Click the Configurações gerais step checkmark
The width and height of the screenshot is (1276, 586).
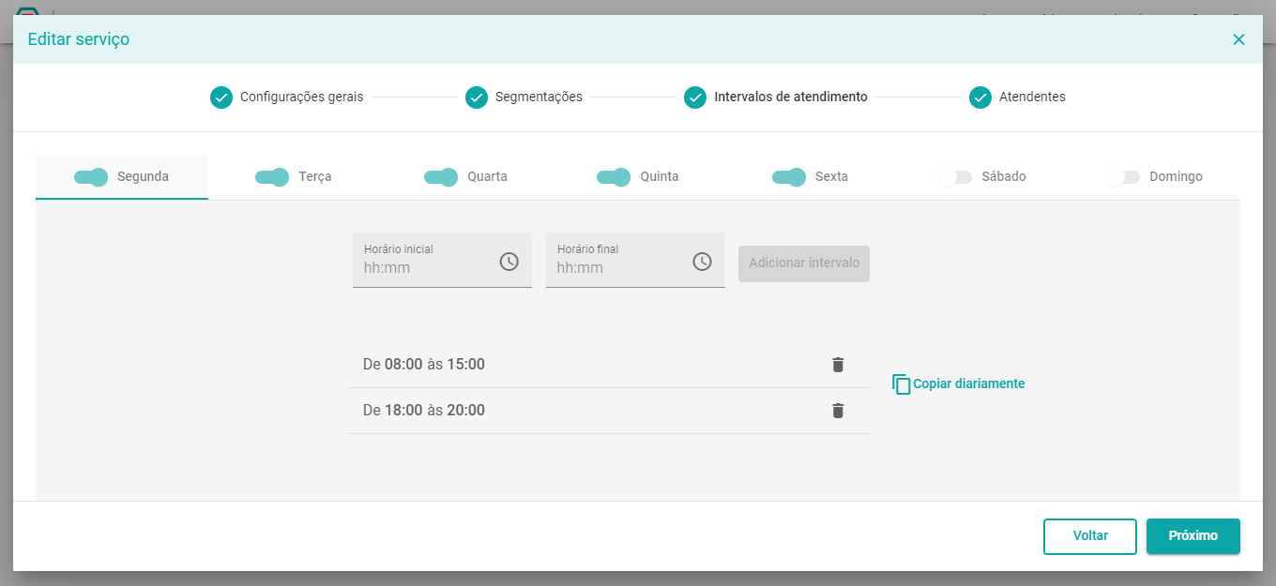pyautogui.click(x=221, y=98)
